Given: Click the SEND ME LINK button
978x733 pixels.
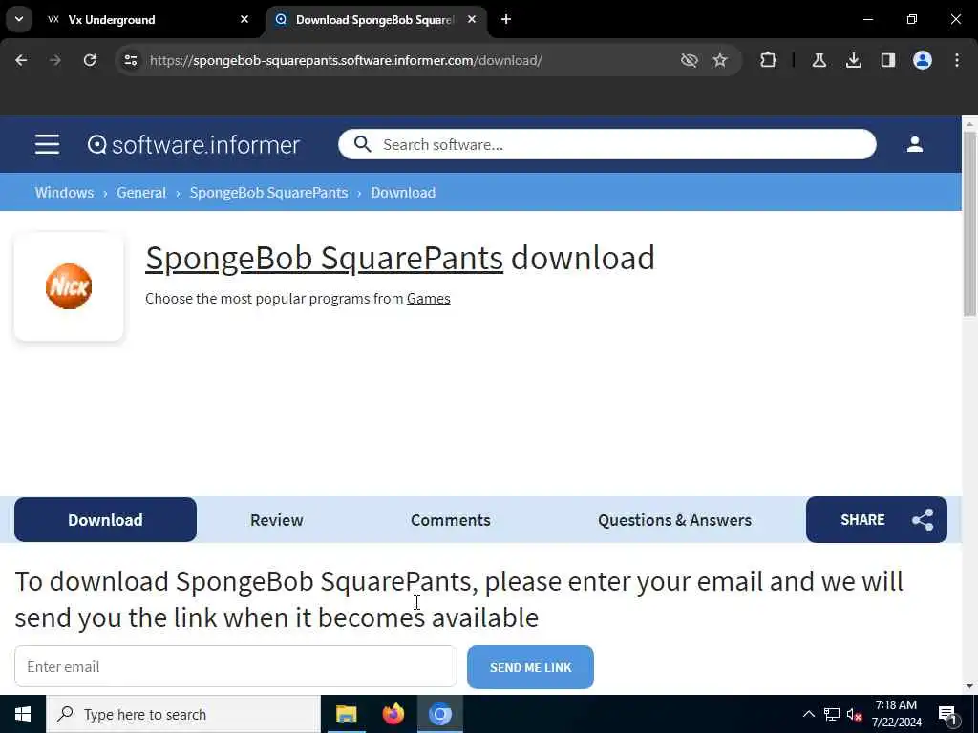Looking at the screenshot, I should pos(530,667).
